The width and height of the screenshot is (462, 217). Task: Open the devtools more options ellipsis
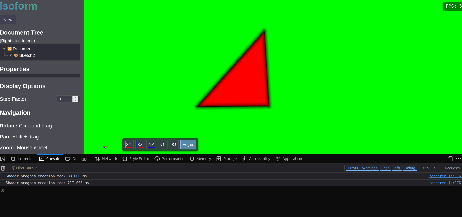click(458, 159)
